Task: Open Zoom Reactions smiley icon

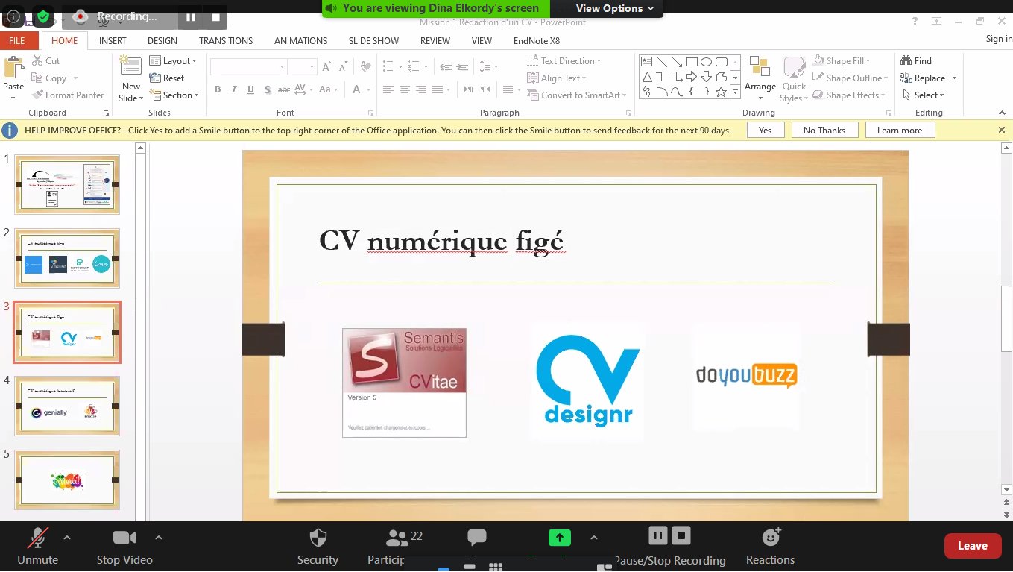Action: [771, 537]
